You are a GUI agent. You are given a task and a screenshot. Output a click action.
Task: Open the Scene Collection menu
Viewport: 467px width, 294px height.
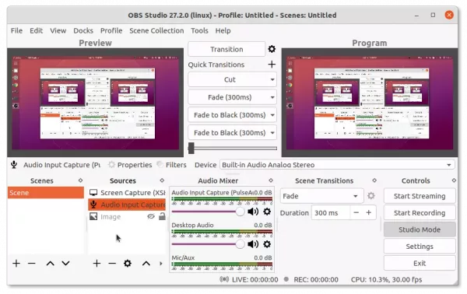(x=156, y=30)
